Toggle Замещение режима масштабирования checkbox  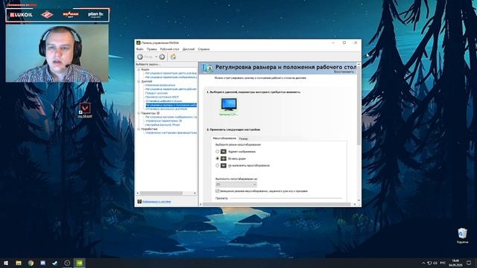(x=217, y=191)
